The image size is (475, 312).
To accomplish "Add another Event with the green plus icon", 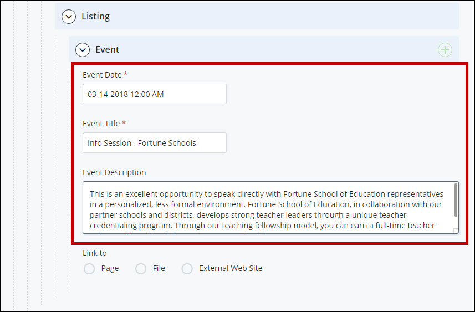I will click(445, 50).
